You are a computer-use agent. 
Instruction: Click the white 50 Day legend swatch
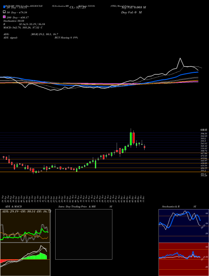click(x=4, y=12)
